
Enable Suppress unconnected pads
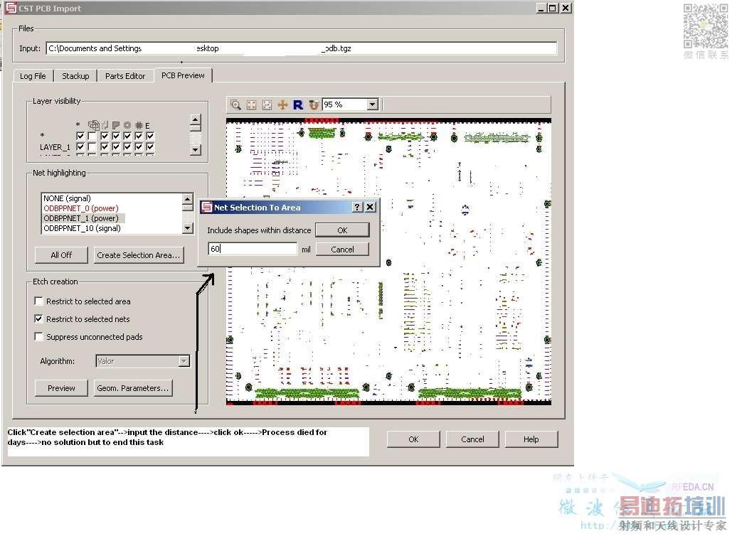tap(38, 337)
